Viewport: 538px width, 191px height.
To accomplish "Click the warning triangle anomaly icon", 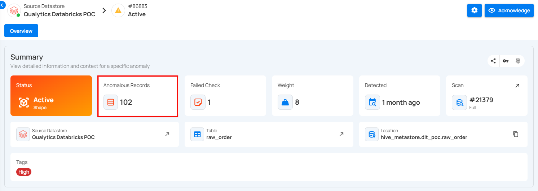I will click(x=118, y=10).
